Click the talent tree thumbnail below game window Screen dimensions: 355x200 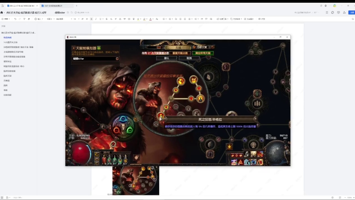coord(136,180)
